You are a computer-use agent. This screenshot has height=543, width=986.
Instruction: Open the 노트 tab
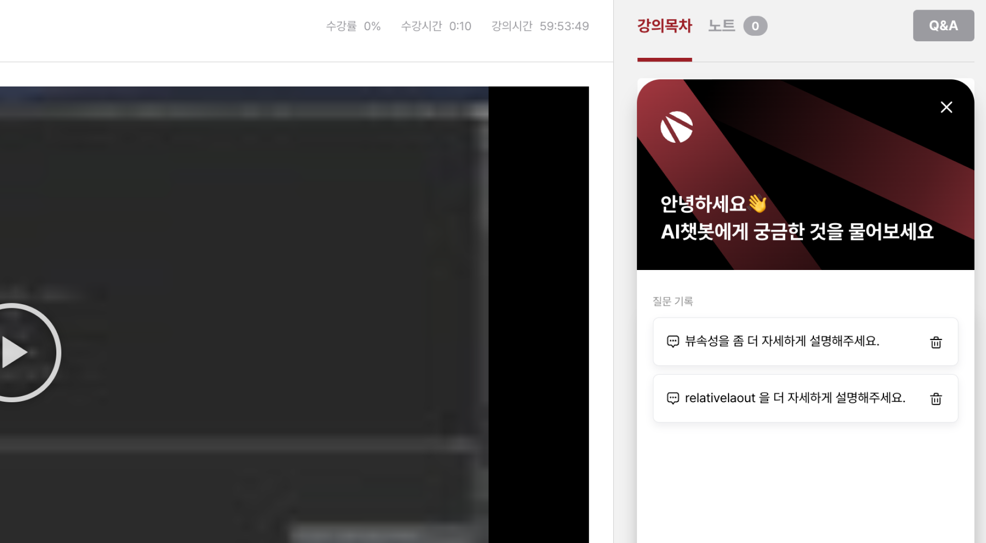721,26
